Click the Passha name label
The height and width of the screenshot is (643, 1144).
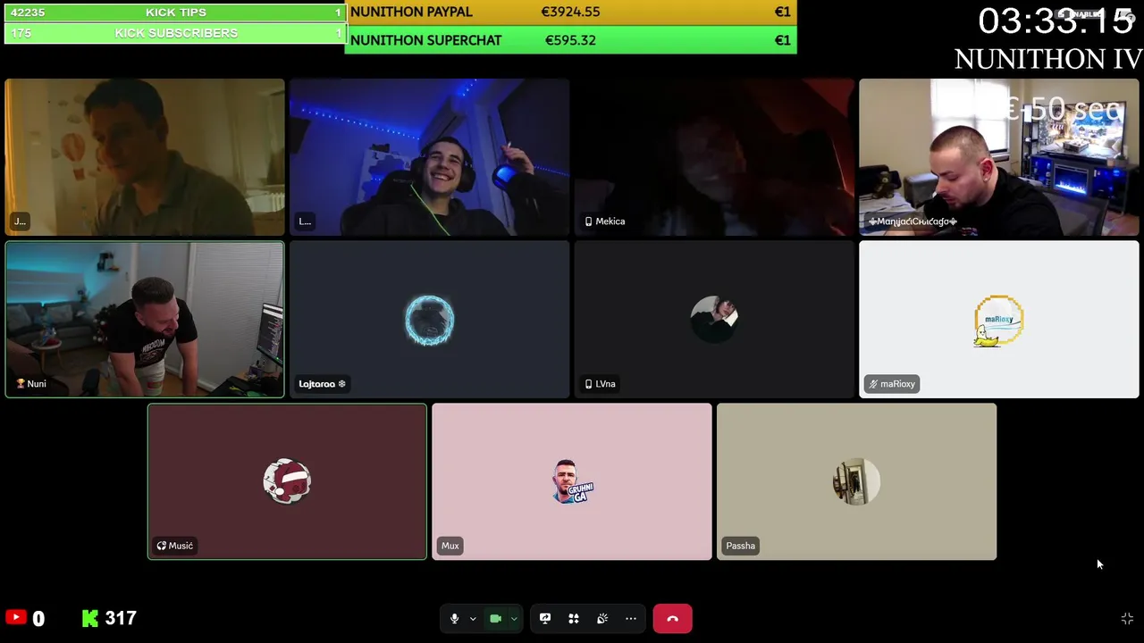[741, 546]
